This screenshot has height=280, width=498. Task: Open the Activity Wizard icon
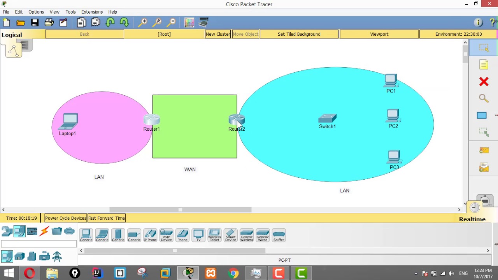coord(63,23)
